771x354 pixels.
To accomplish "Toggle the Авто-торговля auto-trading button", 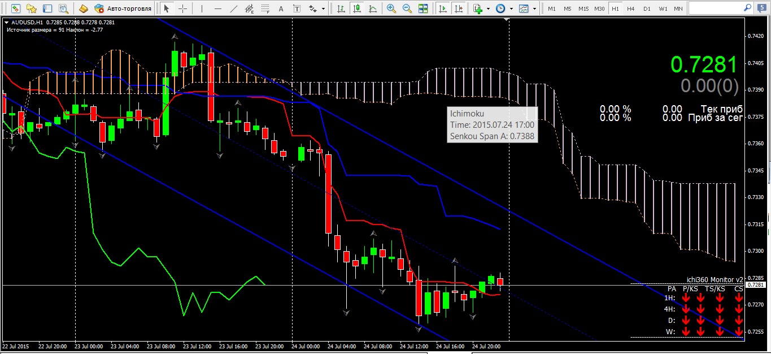I will click(124, 8).
